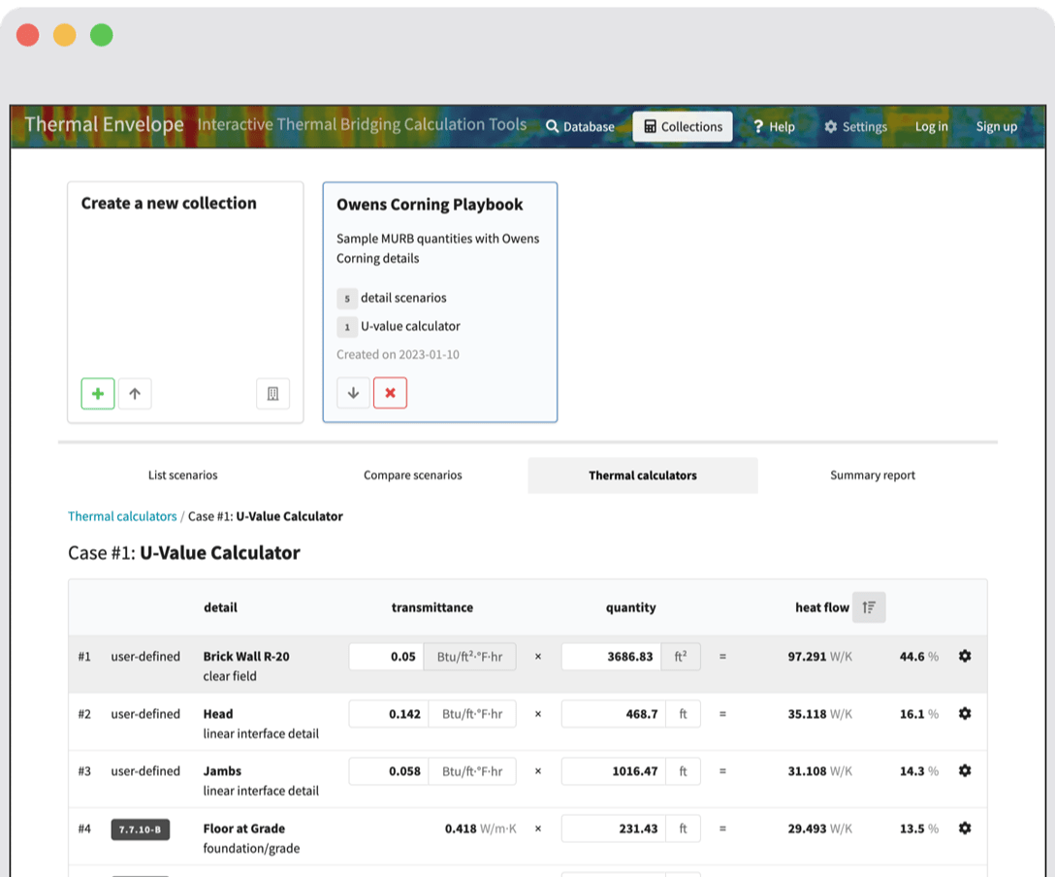Open the Database search in navbar
This screenshot has width=1055, height=877.
(x=580, y=127)
